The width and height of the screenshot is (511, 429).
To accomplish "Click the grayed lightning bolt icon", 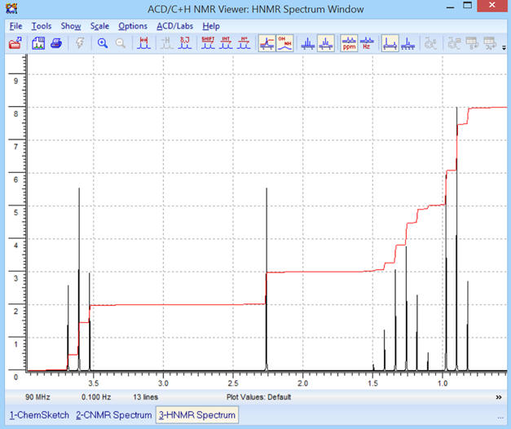I will click(80, 43).
